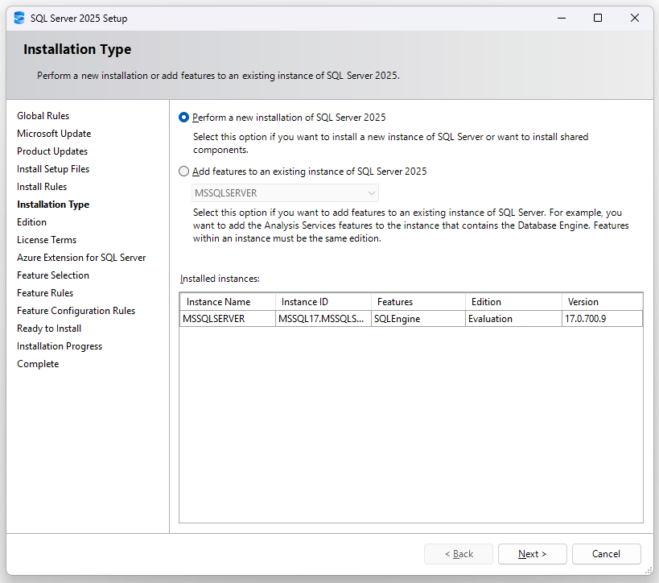
Task: Click Next to continue setup
Action: pos(532,553)
